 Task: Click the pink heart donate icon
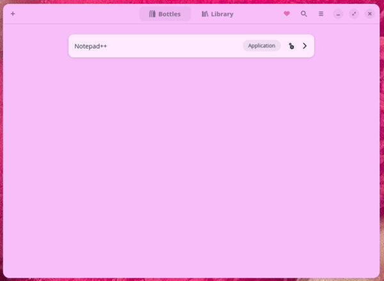point(287,13)
